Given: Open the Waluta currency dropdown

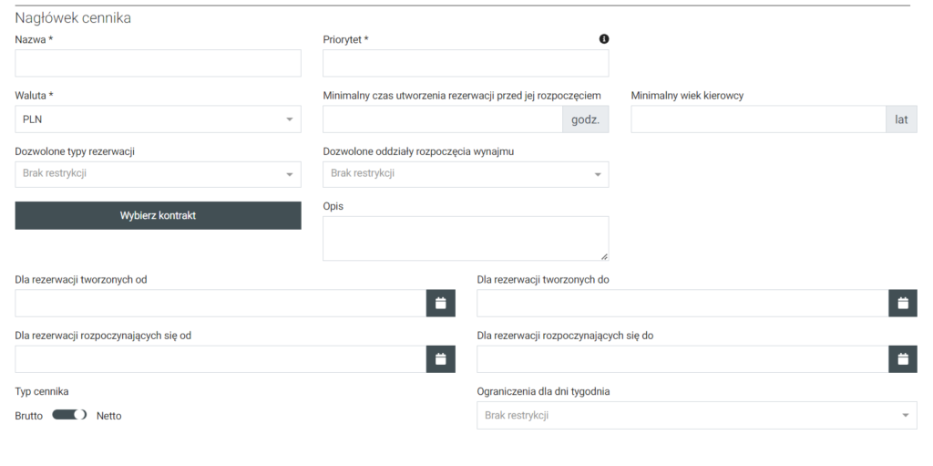Looking at the screenshot, I should (x=158, y=119).
